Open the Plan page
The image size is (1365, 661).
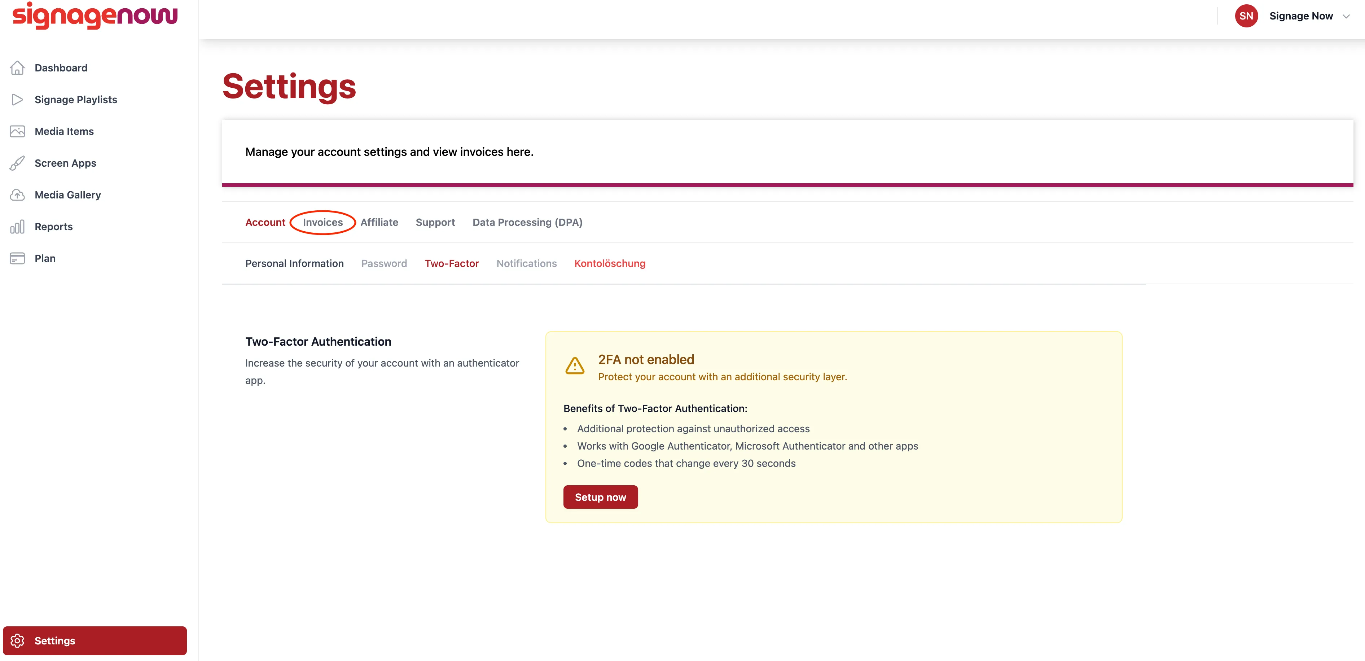tap(45, 259)
